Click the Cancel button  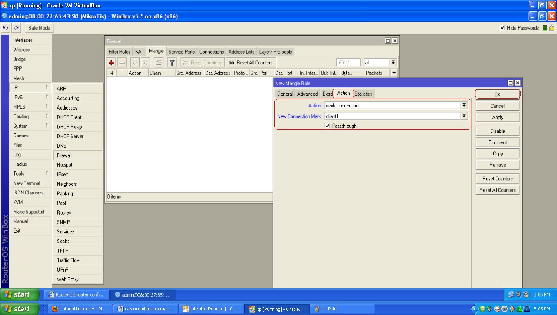point(498,106)
